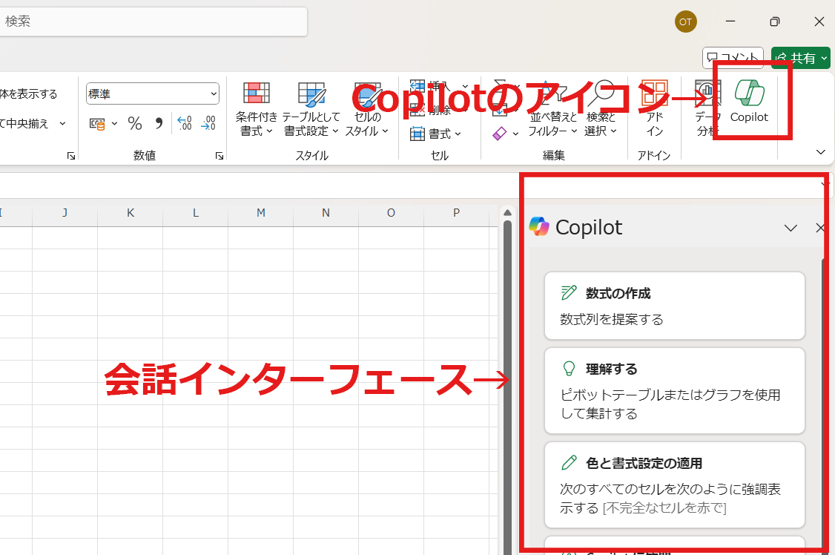Close the Copilot pane
Viewport: 835px width, 555px height.
(820, 228)
